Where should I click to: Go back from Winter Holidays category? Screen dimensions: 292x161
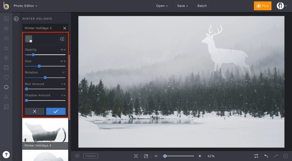(16, 19)
